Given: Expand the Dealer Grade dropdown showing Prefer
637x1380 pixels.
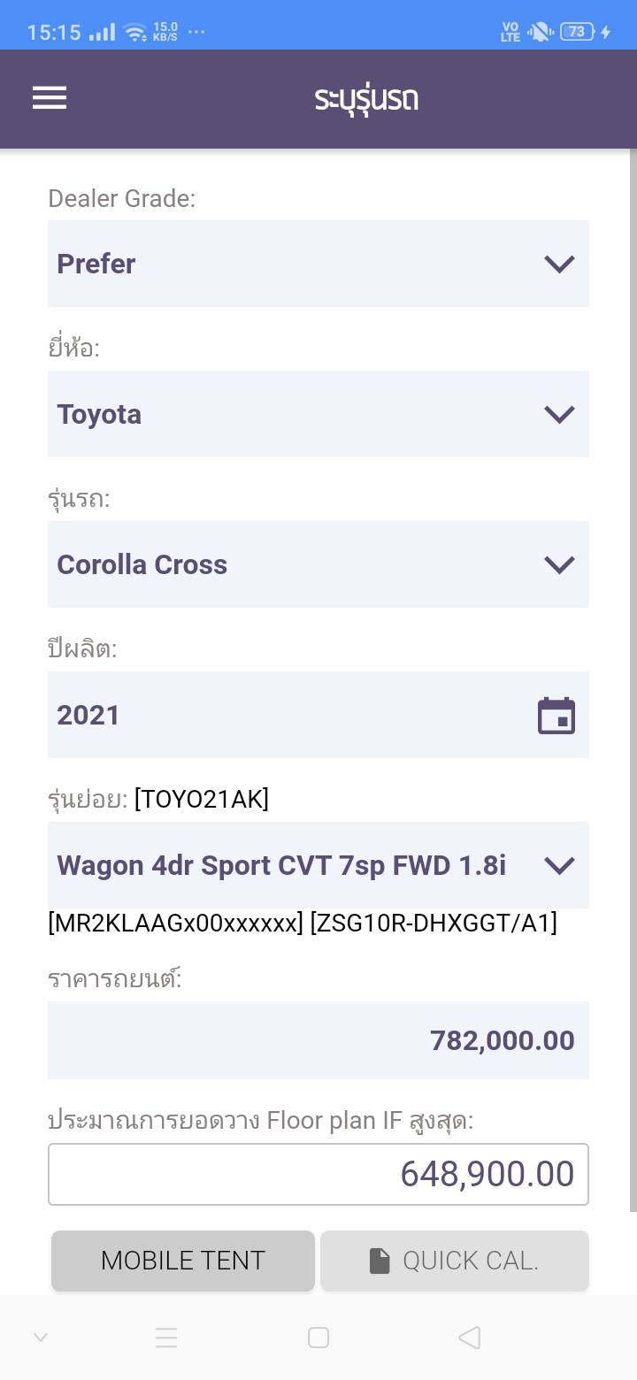Looking at the screenshot, I should [318, 264].
